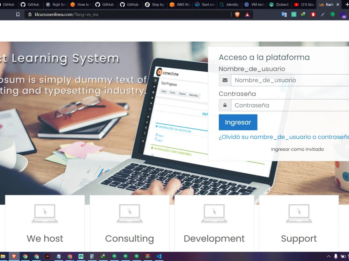Click the green refresh-arrows extension icon
The width and height of the screenshot is (349, 261).
(x=294, y=15)
